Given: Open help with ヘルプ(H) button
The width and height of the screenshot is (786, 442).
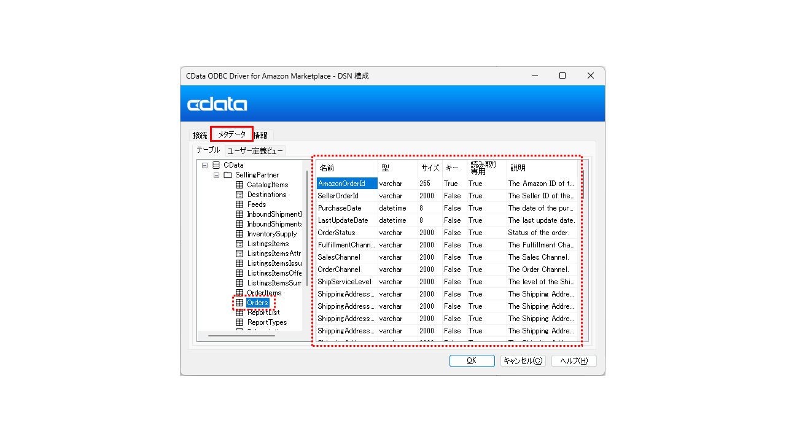Looking at the screenshot, I should (574, 361).
